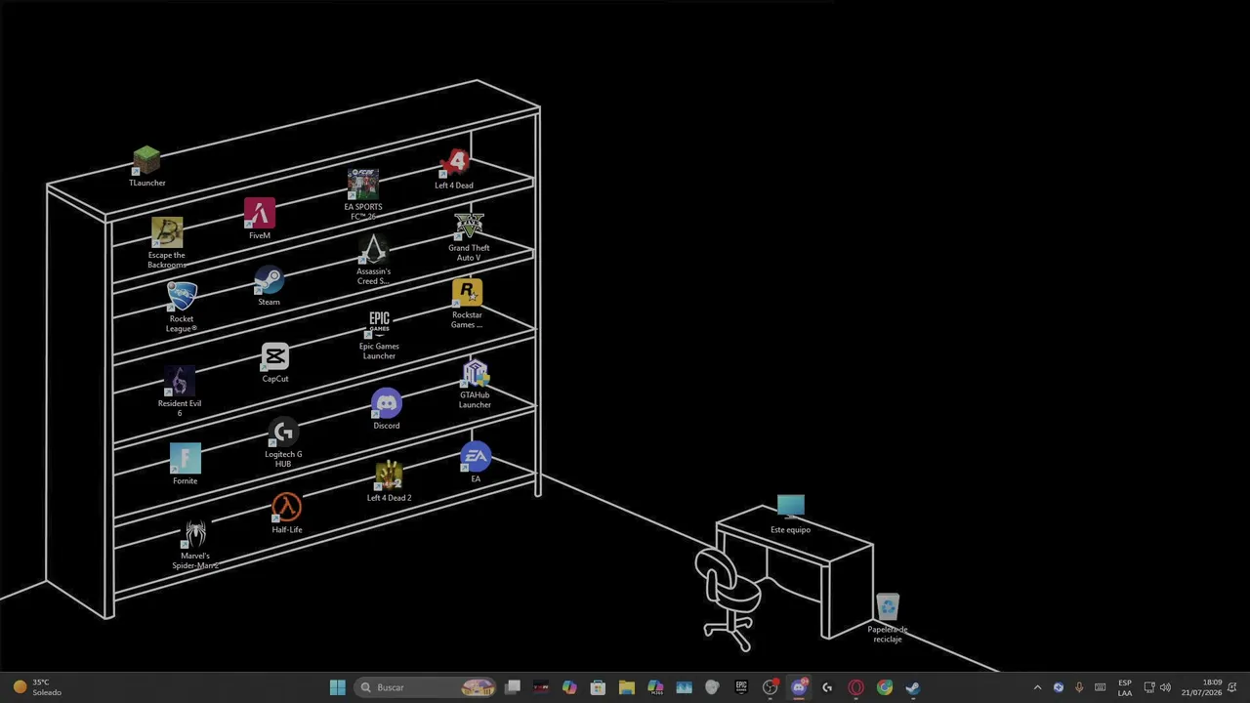
Task: Select the Escape the Backrooms shortcut
Action: pyautogui.click(x=167, y=243)
